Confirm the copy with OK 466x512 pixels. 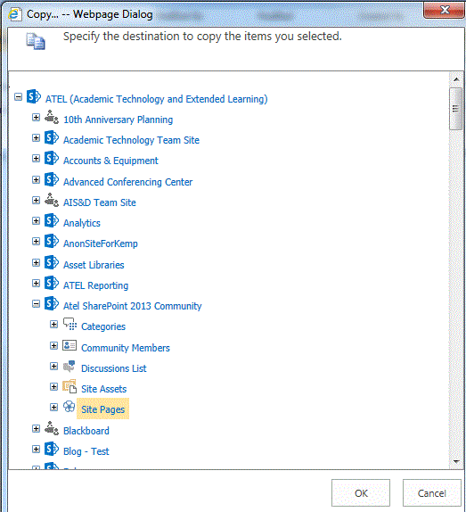[x=361, y=493]
